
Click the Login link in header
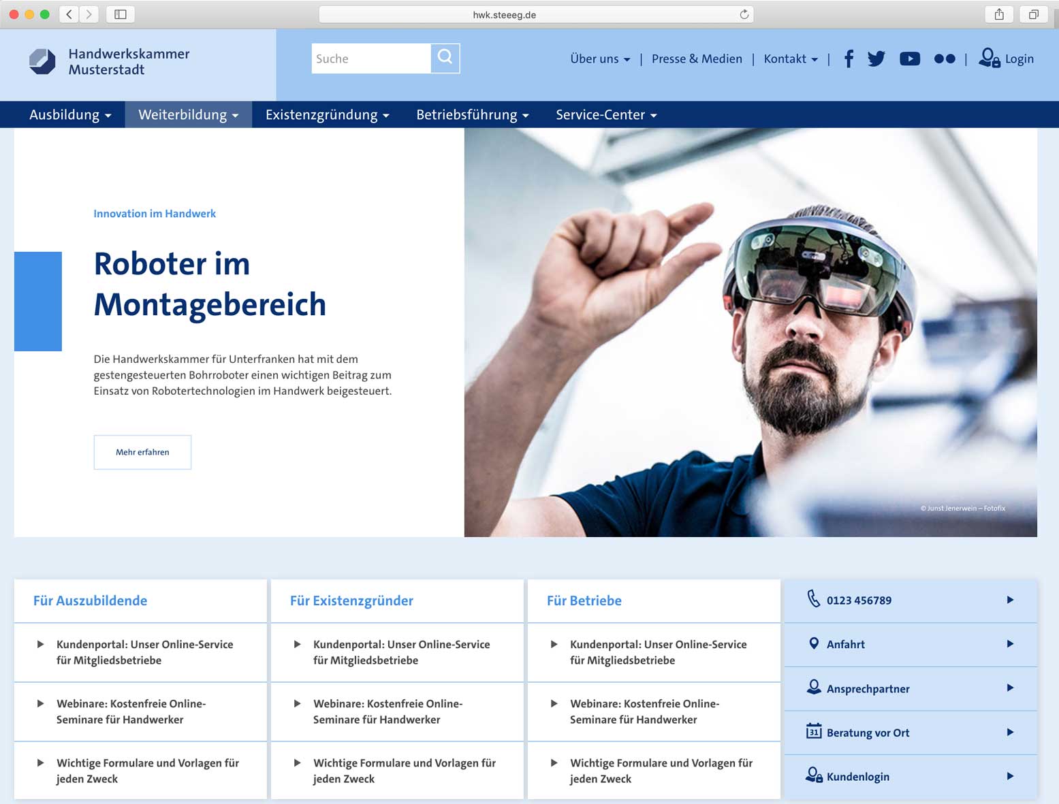(x=1006, y=59)
